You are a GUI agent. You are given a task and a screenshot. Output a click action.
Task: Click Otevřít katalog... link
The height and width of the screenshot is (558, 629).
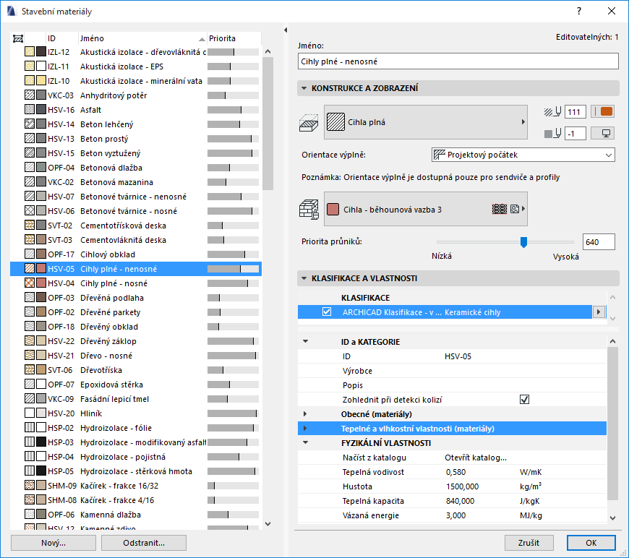(475, 458)
